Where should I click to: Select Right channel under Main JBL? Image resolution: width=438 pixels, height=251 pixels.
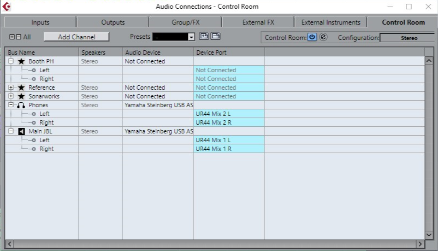tap(46, 149)
